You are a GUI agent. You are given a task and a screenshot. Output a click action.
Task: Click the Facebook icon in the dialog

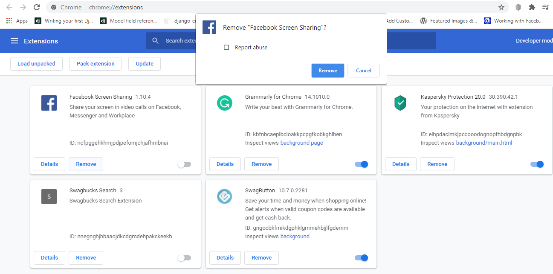[x=209, y=27]
